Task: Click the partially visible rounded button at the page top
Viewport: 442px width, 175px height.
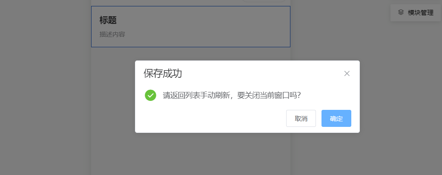Action: click(x=264, y=1)
